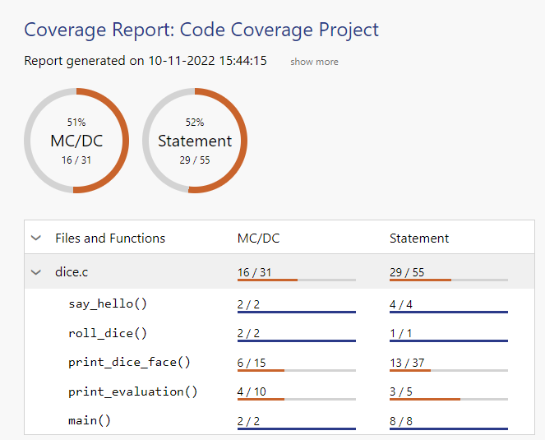Click the 'show more' link
Viewport: 545px width, 440px height.
[x=314, y=62]
